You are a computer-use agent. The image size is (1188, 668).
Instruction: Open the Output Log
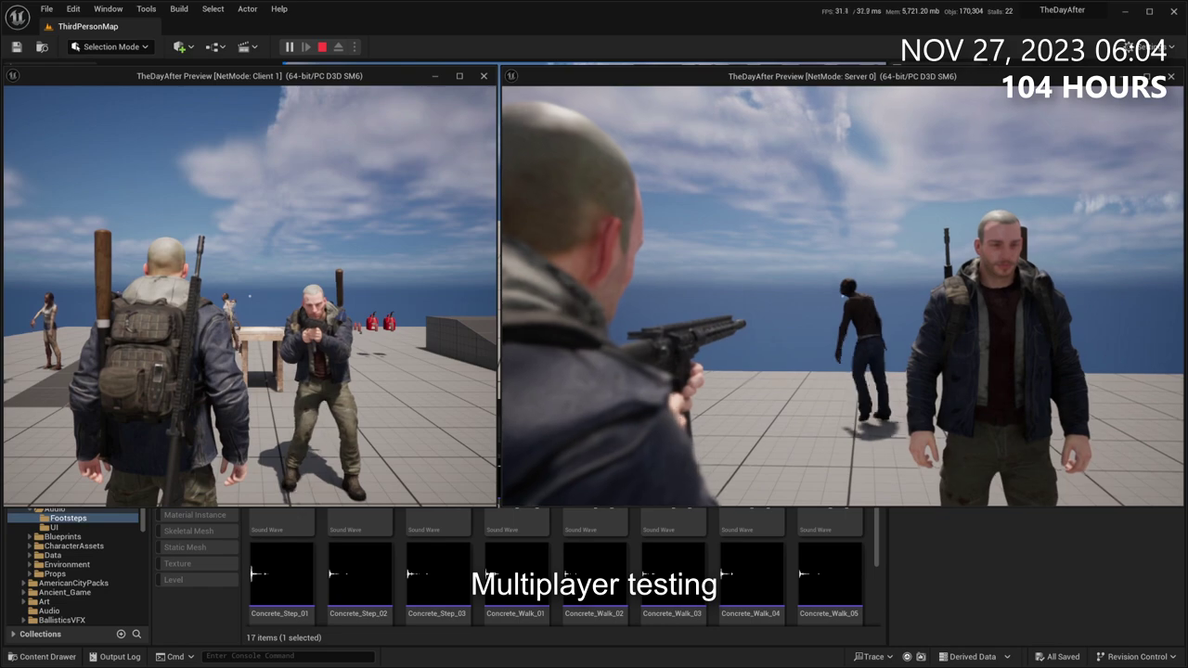114,657
